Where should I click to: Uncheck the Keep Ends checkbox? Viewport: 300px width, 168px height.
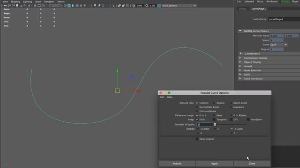coord(197,119)
